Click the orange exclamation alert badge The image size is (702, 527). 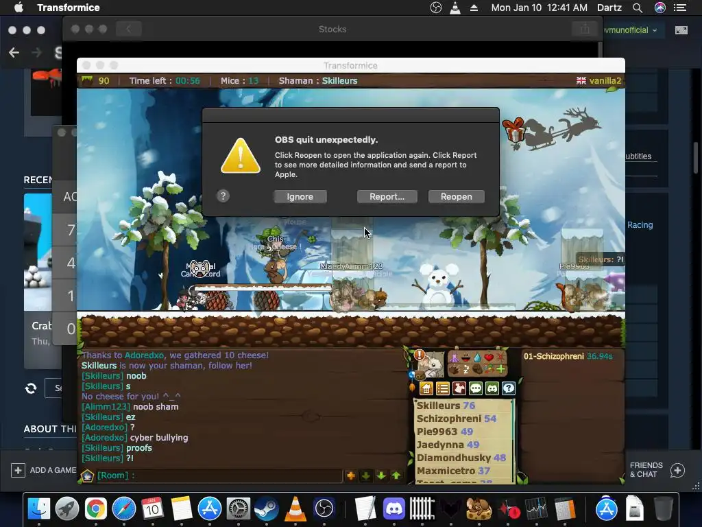[420, 355]
